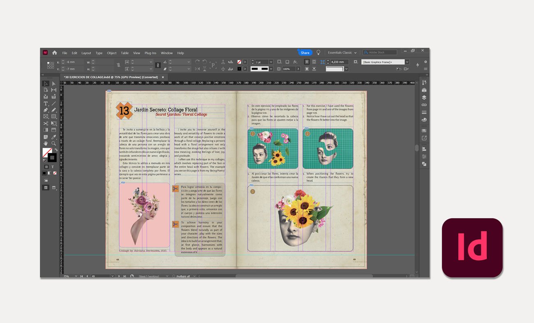
Task: Open the Layers panel icon
Action: [x=424, y=97]
